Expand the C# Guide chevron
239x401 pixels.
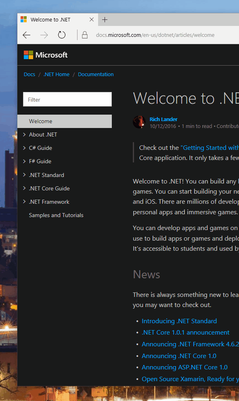point(25,148)
